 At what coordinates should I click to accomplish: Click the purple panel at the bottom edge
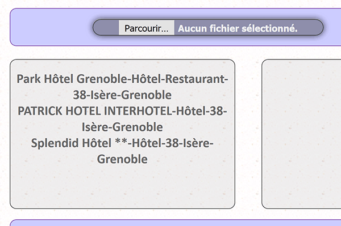tap(175, 223)
